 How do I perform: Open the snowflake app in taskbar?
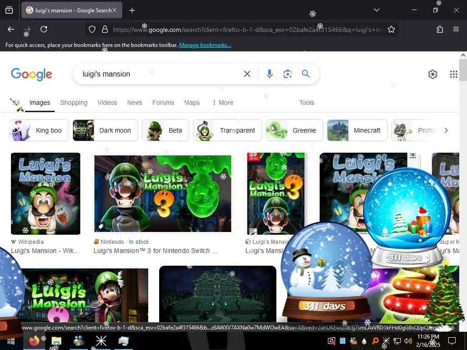pos(101,341)
